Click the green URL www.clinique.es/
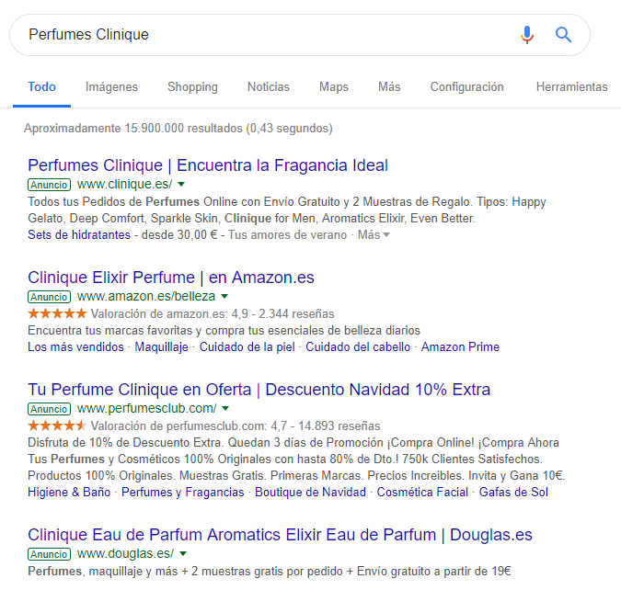Viewport: 621px width, 590px height. coord(125,184)
